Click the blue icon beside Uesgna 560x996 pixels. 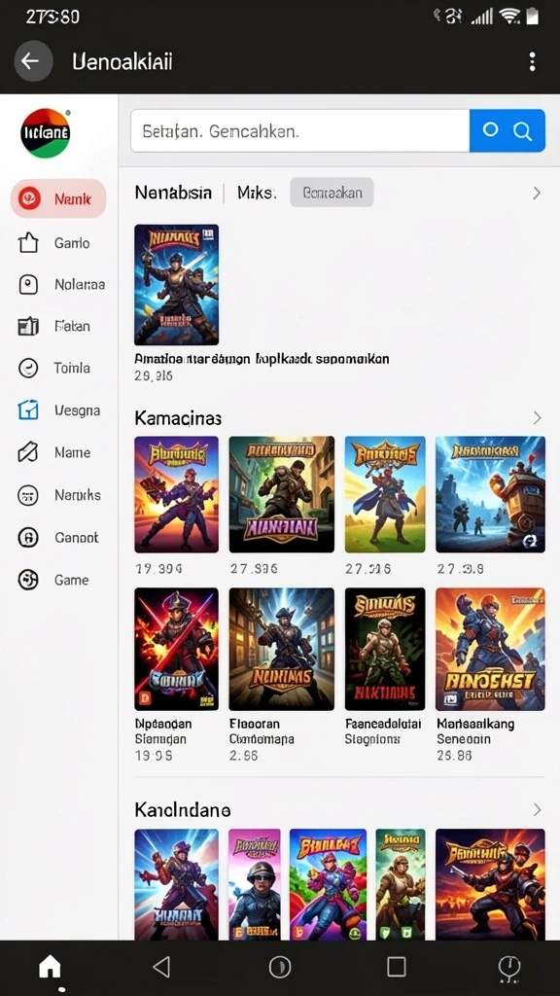coord(28,410)
